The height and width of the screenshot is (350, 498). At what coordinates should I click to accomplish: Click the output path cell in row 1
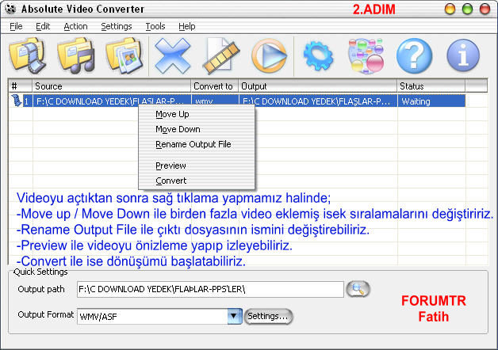point(318,101)
